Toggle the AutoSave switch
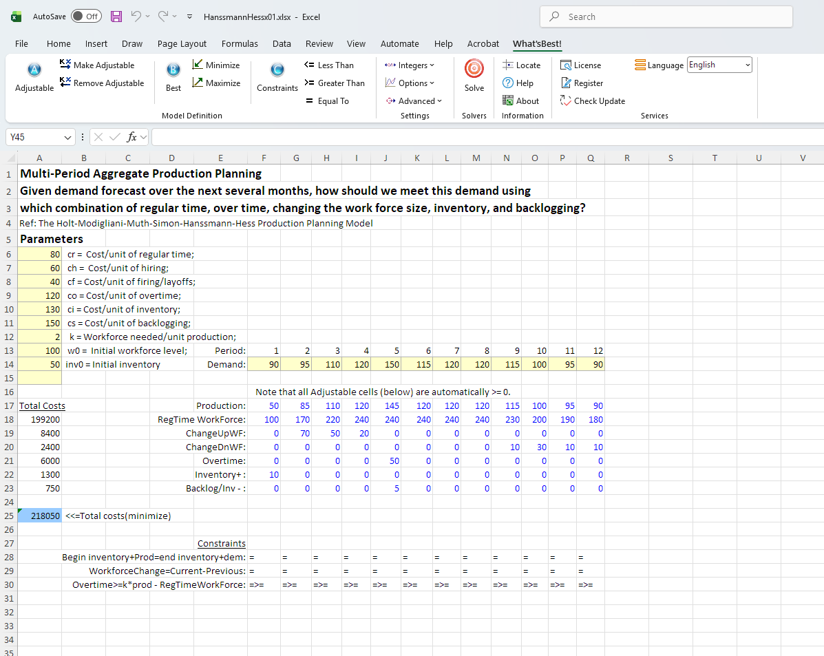Viewport: 824px width, 656px height. [86, 17]
